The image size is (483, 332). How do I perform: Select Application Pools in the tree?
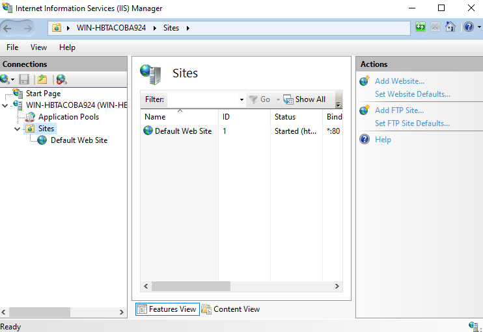coord(68,117)
